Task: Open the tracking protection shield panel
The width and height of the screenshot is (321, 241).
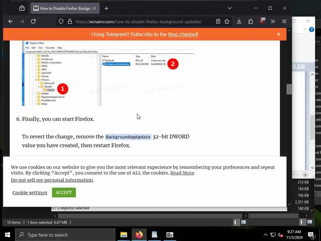Action: (x=61, y=22)
